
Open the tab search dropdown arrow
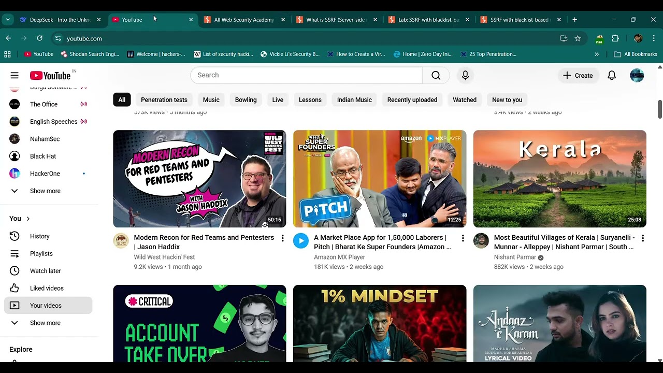[x=8, y=20]
